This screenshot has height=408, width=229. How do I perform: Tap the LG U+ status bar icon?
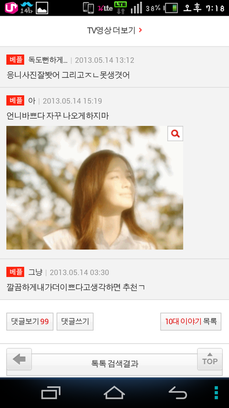(11, 8)
